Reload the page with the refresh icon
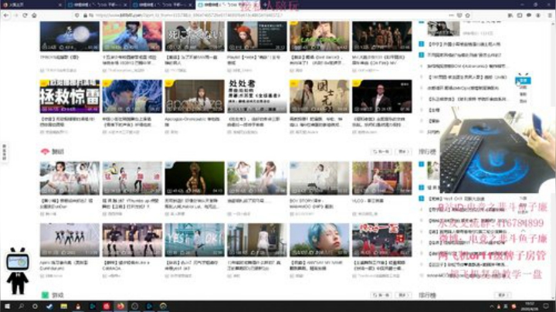This screenshot has height=312, width=556. (25, 15)
